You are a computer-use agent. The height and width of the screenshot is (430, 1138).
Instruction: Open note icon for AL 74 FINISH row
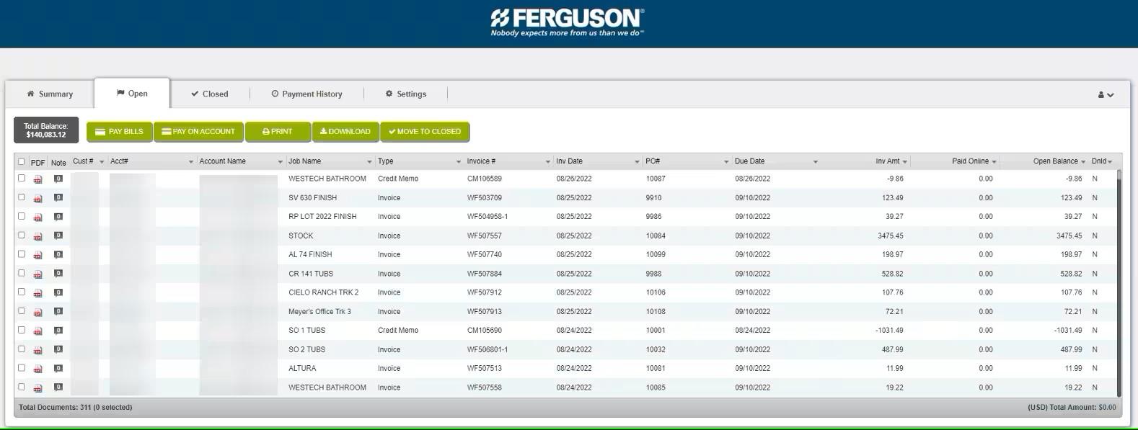tap(58, 254)
